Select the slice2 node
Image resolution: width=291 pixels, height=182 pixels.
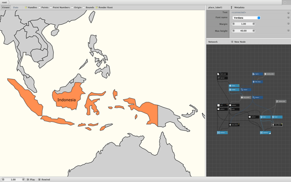pyautogui.click(x=277, y=117)
